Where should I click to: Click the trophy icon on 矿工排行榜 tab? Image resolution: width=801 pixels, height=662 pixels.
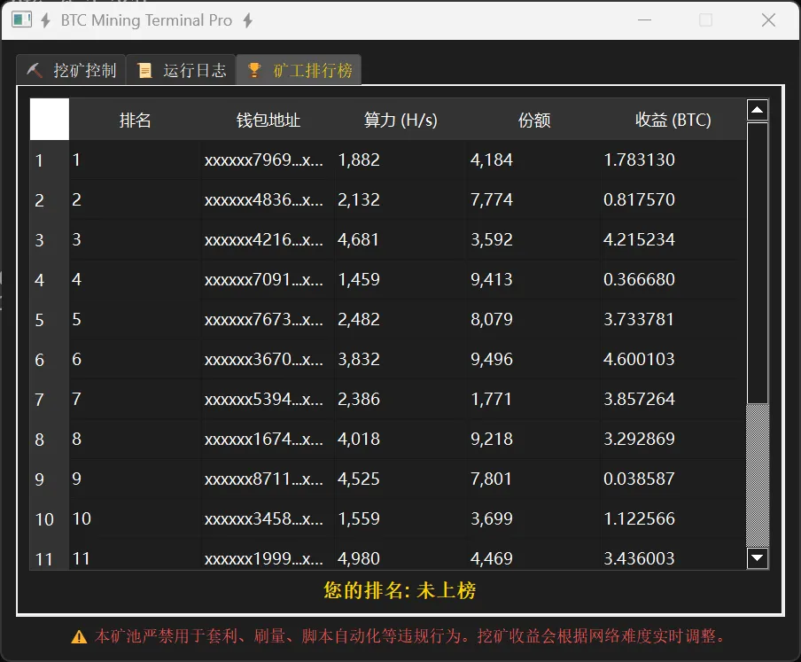(255, 69)
